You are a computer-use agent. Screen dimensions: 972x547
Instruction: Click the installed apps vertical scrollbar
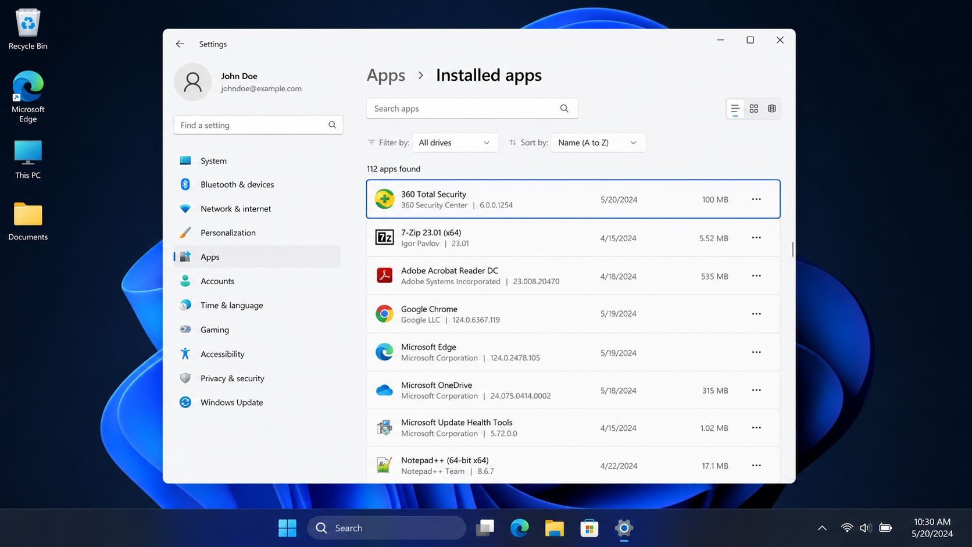(792, 249)
